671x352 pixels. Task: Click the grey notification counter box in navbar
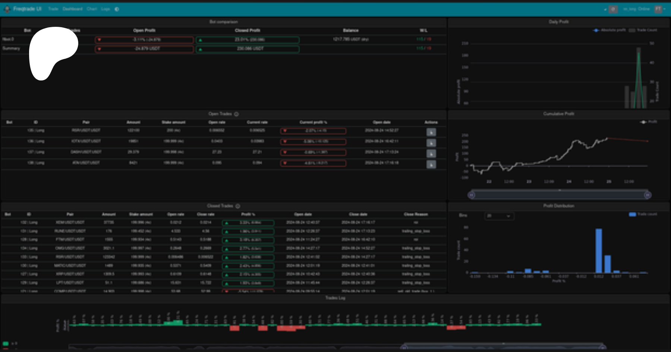click(x=613, y=9)
